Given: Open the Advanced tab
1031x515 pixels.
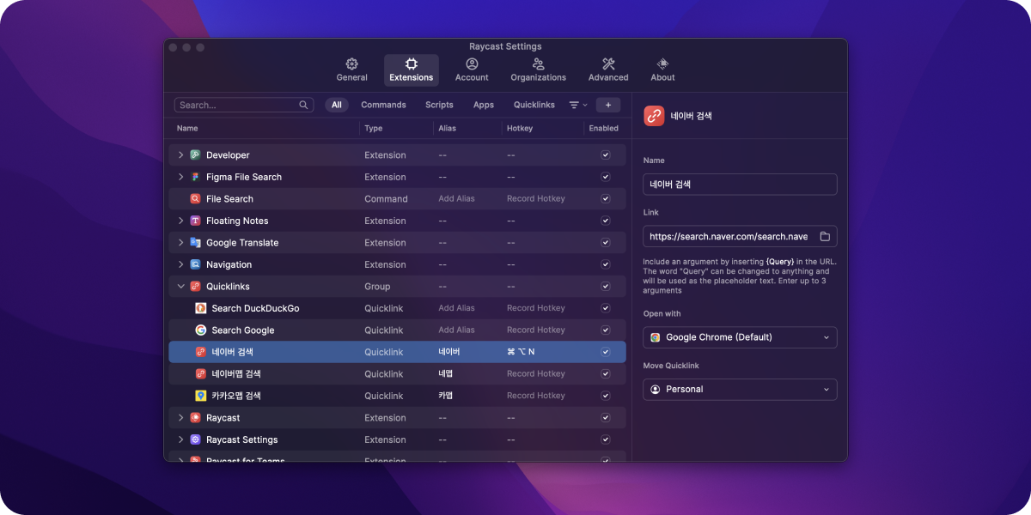Looking at the screenshot, I should click(x=608, y=70).
